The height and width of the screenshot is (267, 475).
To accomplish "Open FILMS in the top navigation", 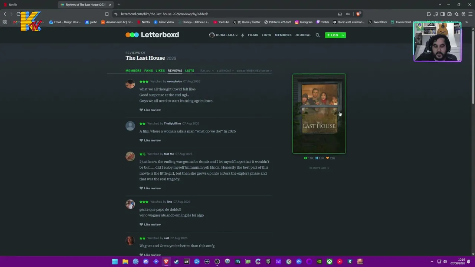I will point(253,35).
